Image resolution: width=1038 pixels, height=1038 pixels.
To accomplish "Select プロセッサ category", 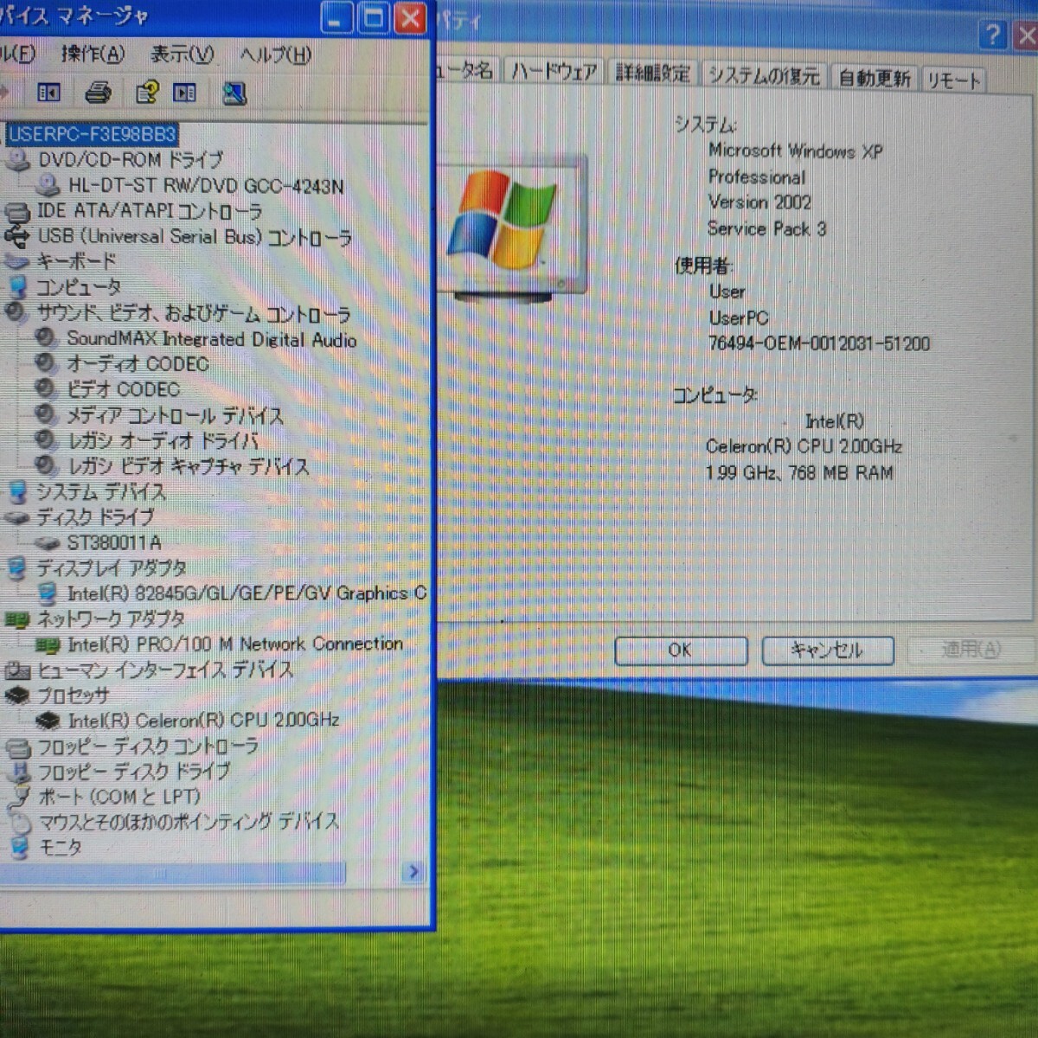I will point(74,695).
